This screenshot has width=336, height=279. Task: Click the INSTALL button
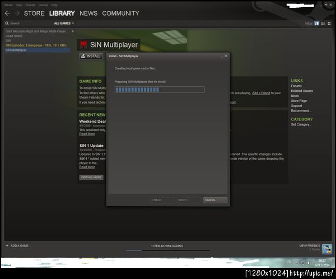point(91,56)
